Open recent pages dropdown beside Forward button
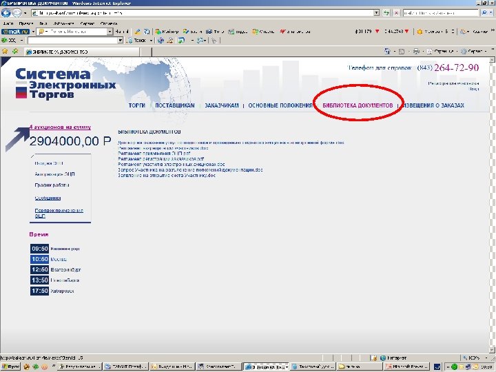 click(25, 13)
